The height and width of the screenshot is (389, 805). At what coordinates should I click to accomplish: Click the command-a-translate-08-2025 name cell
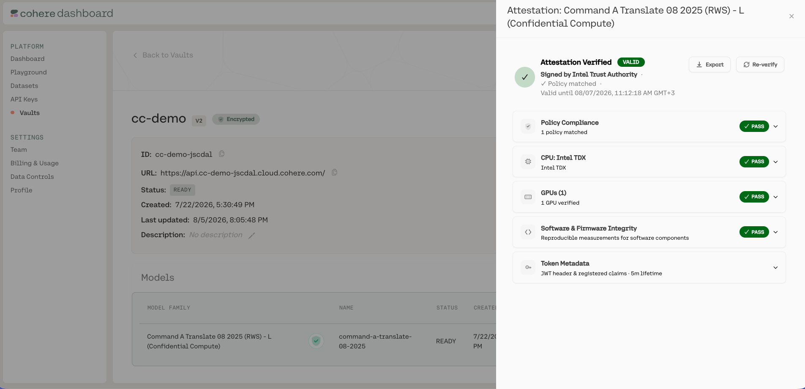coord(375,341)
